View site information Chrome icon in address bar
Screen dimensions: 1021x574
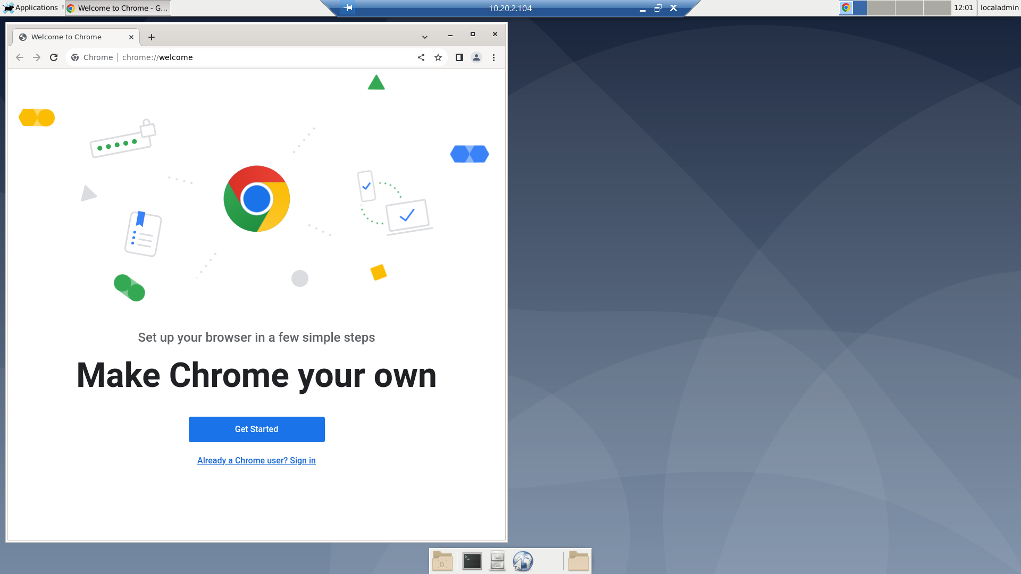(75, 57)
